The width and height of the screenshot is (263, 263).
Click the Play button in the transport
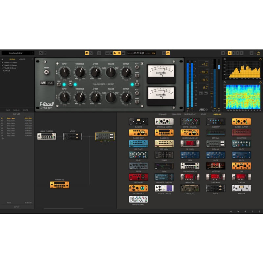[x=115, y=53]
